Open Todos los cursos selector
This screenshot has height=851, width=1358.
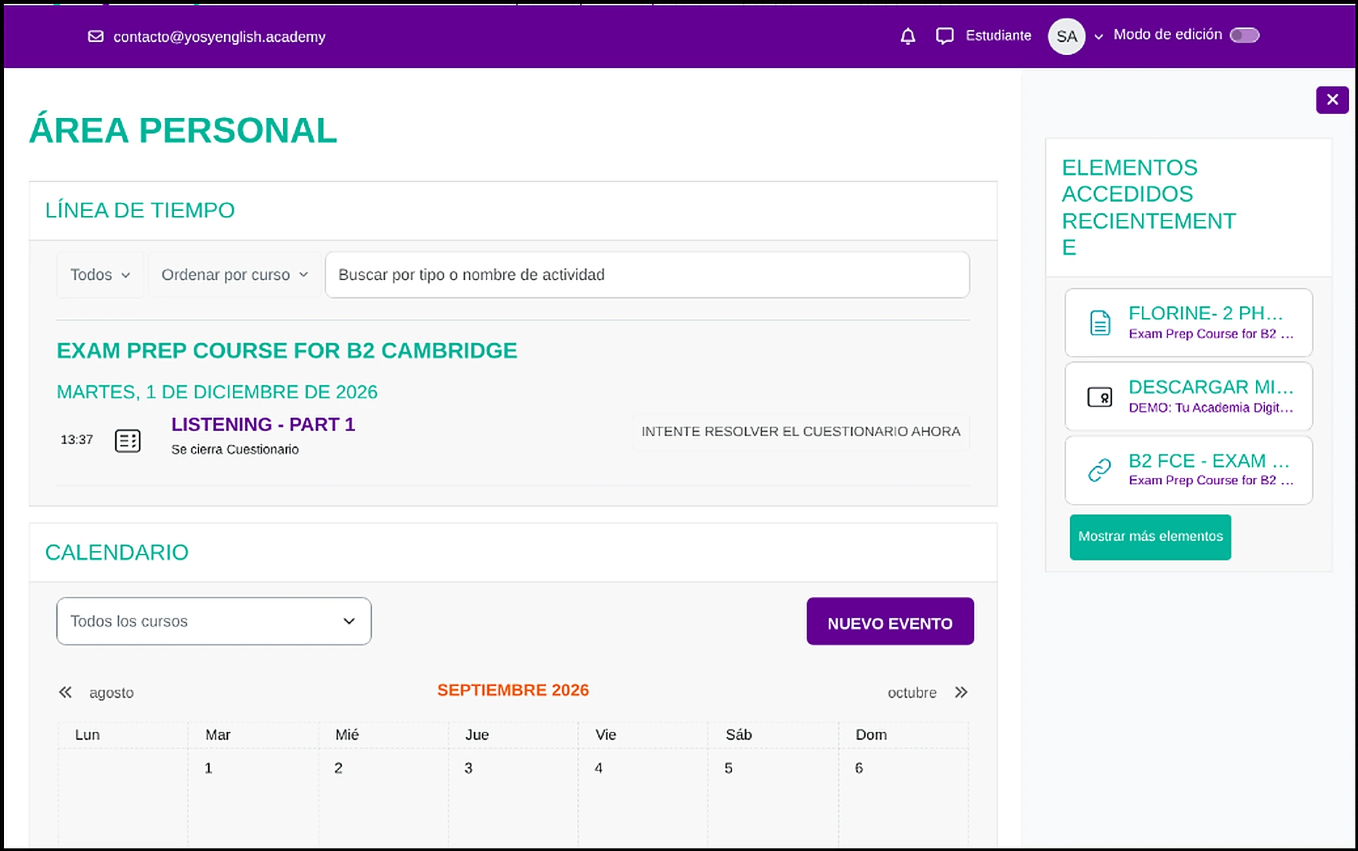pos(213,621)
